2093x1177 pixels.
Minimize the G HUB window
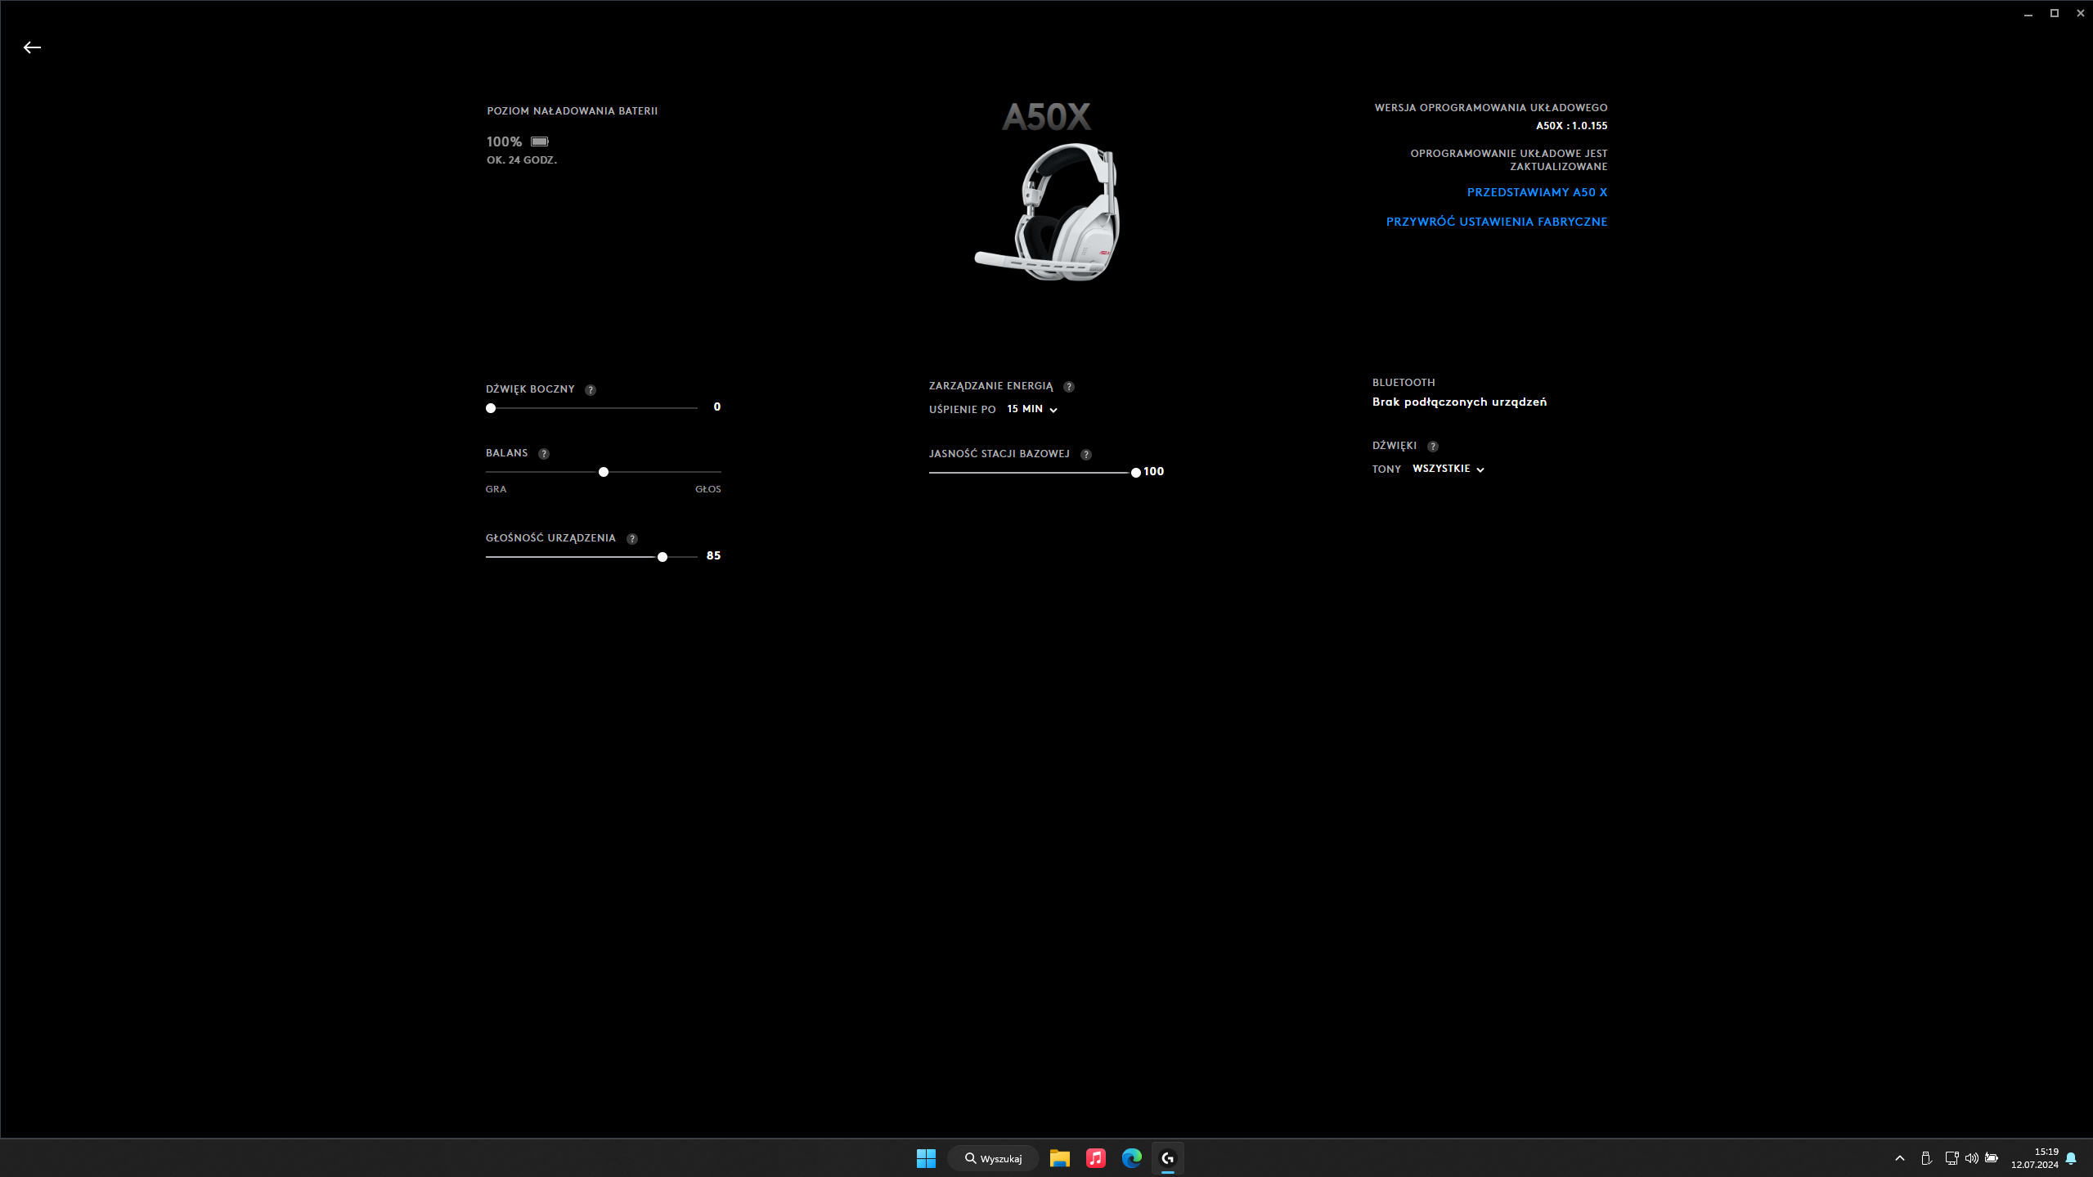pyautogui.click(x=2028, y=13)
